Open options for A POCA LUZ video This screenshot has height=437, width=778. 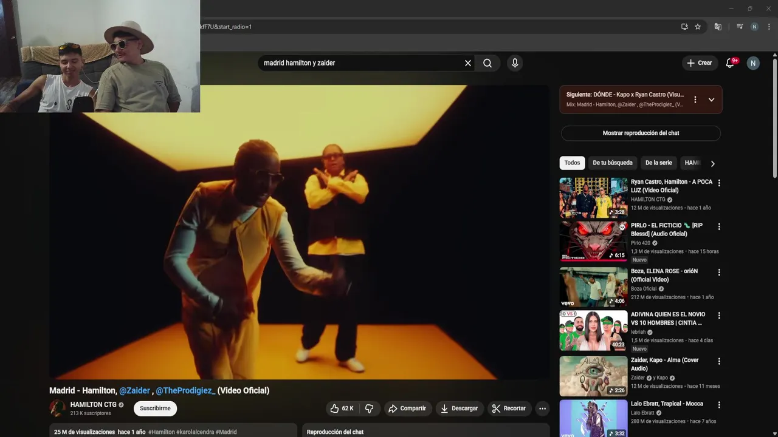tap(719, 183)
